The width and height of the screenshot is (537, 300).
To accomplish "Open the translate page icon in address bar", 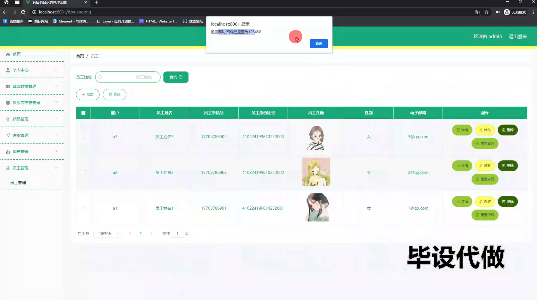I will click(477, 12).
